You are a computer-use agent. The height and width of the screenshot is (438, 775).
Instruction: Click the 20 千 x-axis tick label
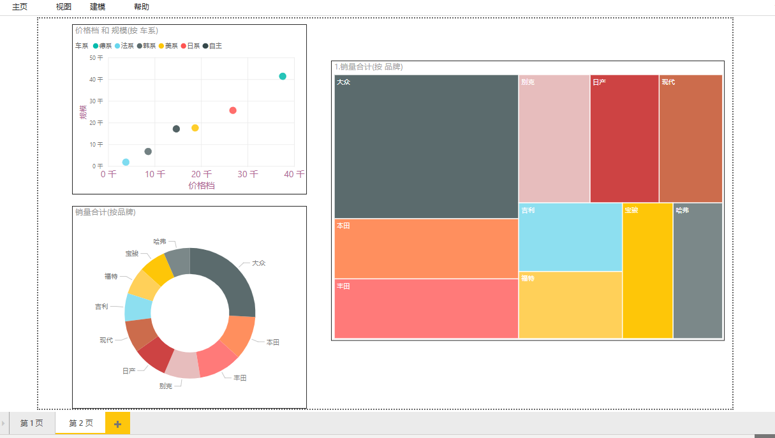[x=202, y=174]
